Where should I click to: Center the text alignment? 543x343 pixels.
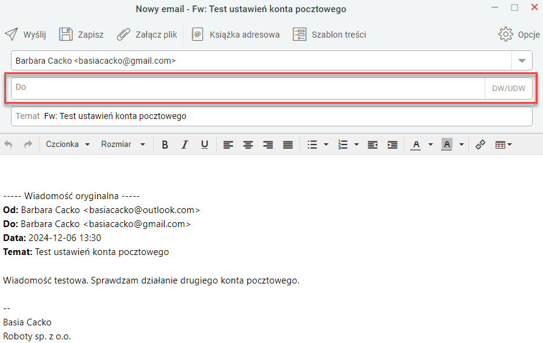[x=248, y=144]
